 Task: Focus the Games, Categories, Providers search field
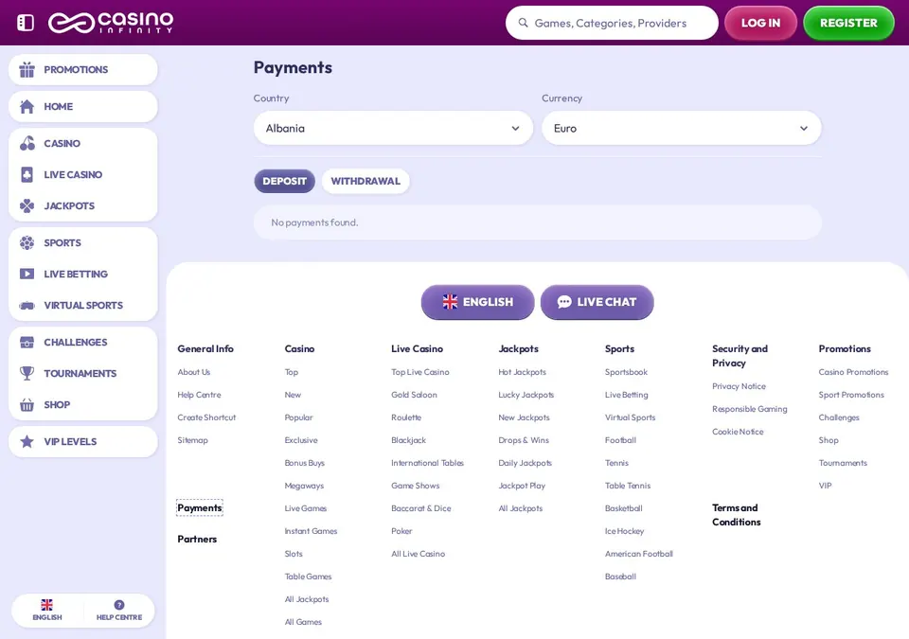pos(612,23)
